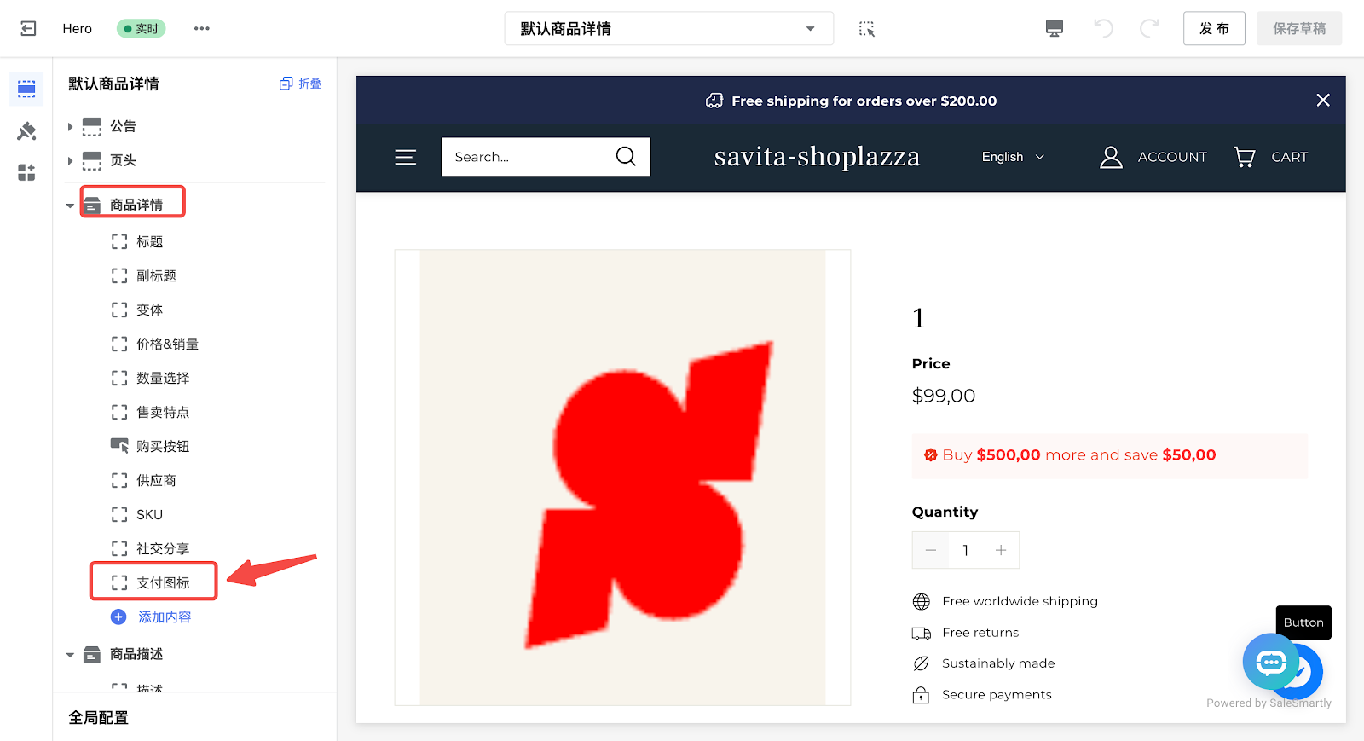
Task: Open the live chat bubble icon
Action: (x=1270, y=661)
